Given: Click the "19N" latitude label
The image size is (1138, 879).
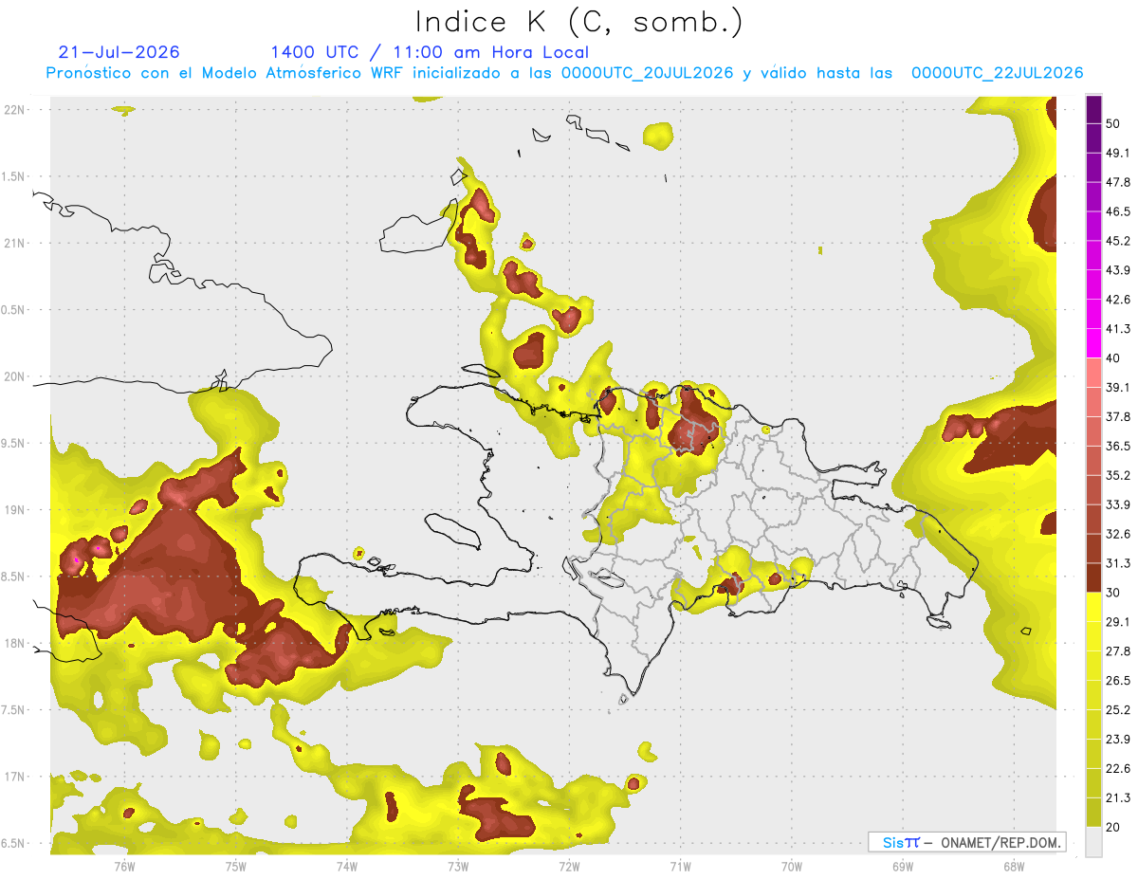Looking at the screenshot, I should pos(16,510).
